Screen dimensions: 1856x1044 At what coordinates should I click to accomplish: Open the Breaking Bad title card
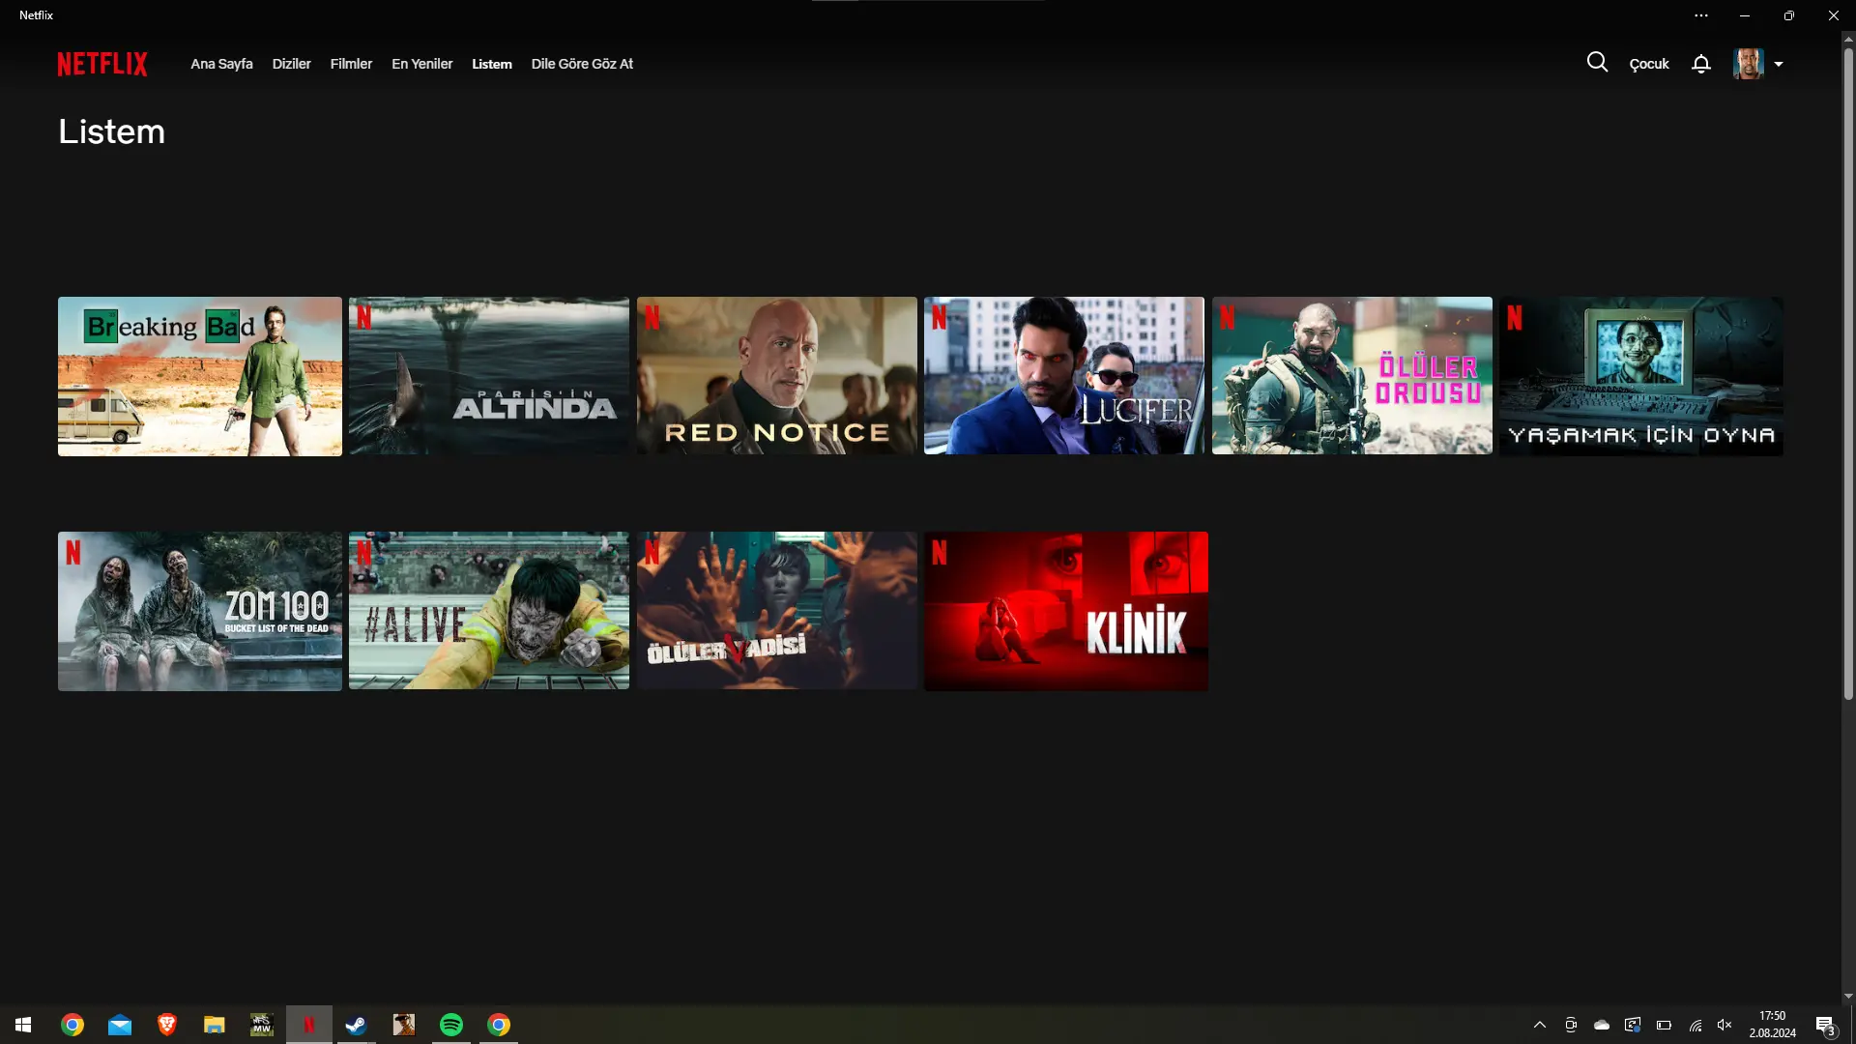[200, 376]
